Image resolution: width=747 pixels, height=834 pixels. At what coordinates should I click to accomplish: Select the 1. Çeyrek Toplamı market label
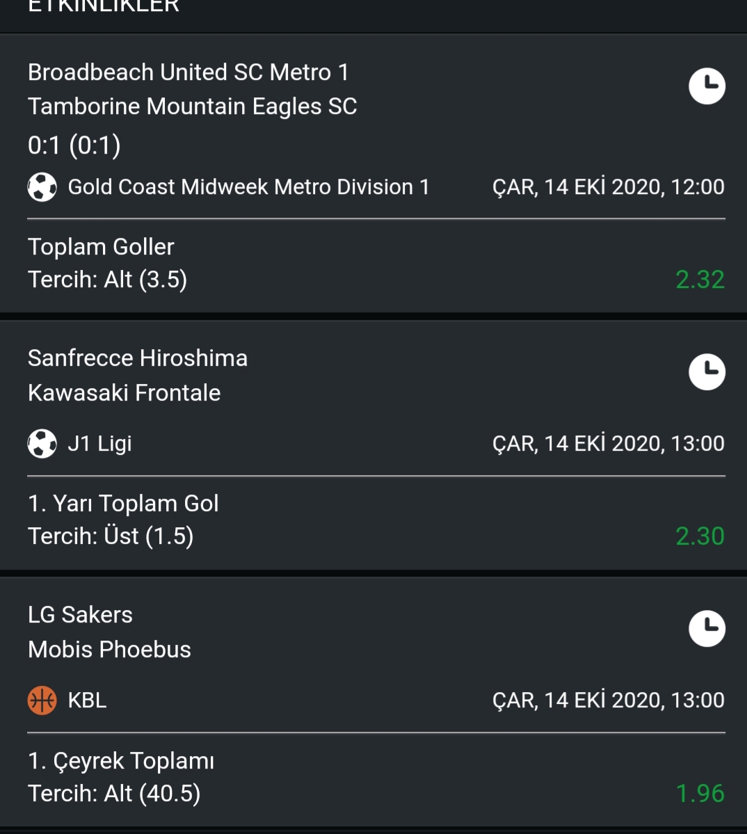coord(121,760)
